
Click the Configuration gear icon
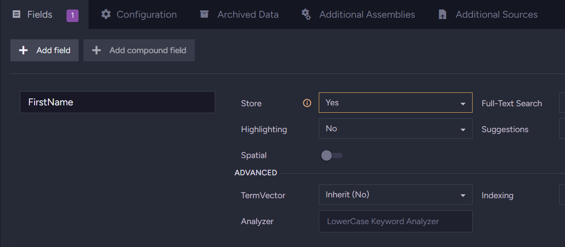click(106, 14)
